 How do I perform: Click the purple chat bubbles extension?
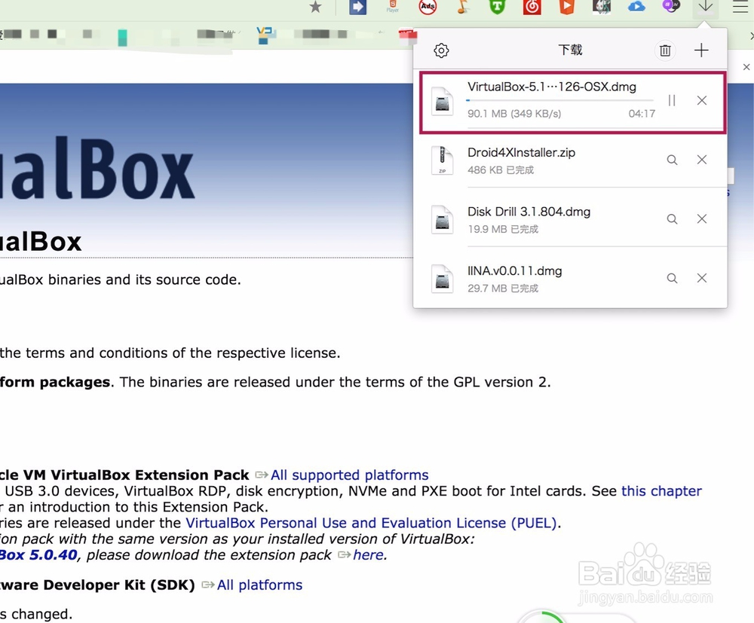[671, 6]
